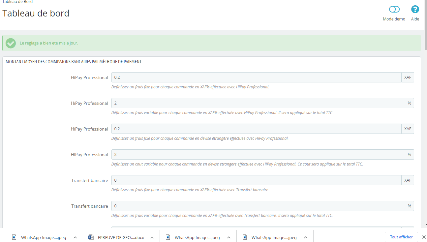Click the Tableau de bord page title
The image size is (427, 242).
click(36, 14)
